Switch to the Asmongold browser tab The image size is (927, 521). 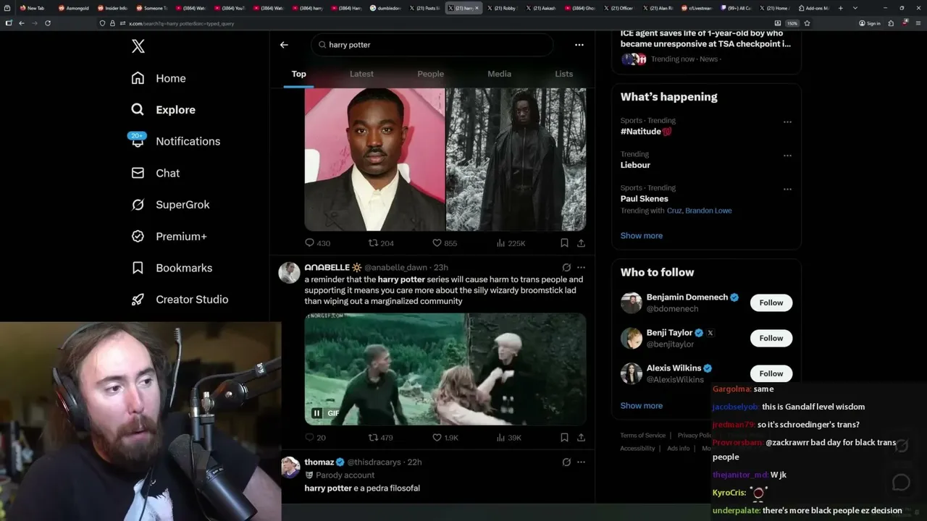point(73,8)
